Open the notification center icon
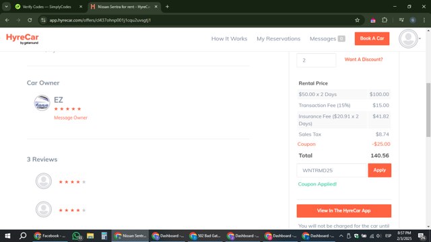Viewport: 431px width, 242px height. pyautogui.click(x=422, y=236)
